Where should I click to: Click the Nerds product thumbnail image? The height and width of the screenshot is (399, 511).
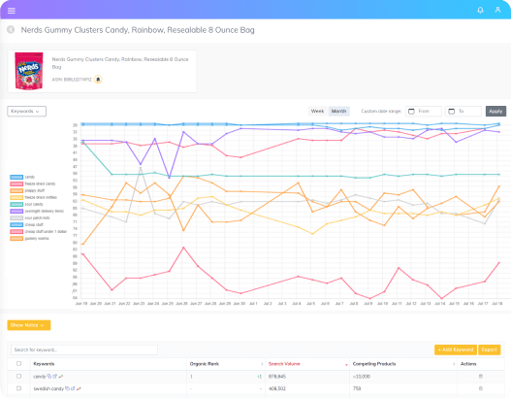[29, 71]
